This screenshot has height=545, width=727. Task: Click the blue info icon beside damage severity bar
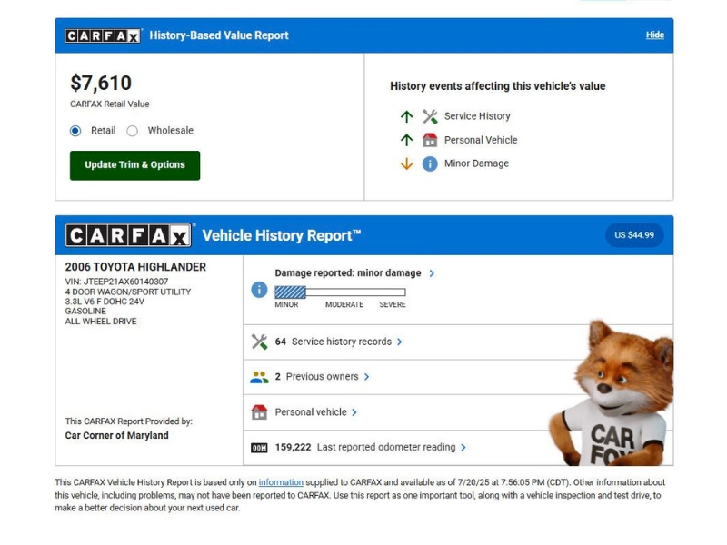[x=259, y=290]
